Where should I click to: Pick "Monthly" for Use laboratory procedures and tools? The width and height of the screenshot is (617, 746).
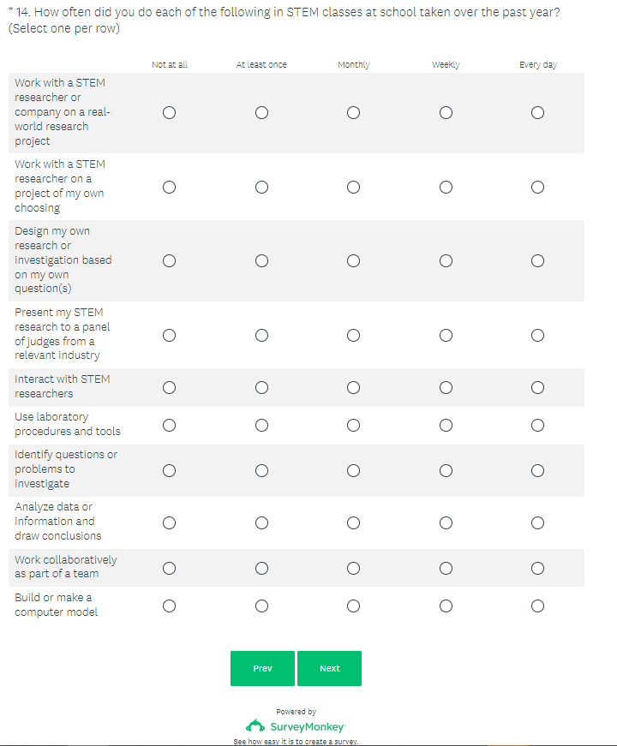(353, 425)
